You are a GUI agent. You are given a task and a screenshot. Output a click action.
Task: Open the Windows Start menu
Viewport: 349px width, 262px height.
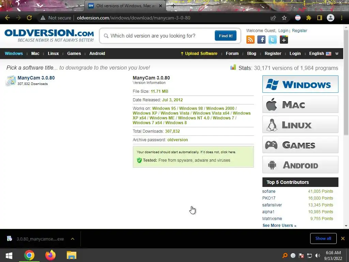[9, 255]
